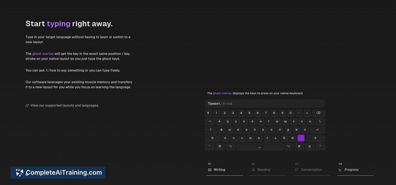
Task: Click the purple 'AI' word
Action: (x=47, y=70)
